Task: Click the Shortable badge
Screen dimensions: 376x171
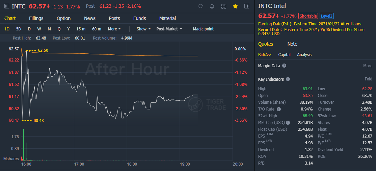Action: [x=308, y=16]
